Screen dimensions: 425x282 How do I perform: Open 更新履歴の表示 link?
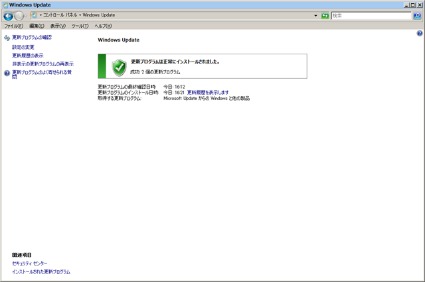pyautogui.click(x=28, y=56)
